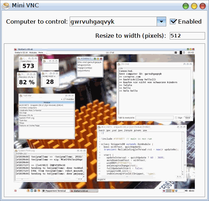Click the System Print Log window icon
The image size is (209, 201).
click(x=16, y=151)
